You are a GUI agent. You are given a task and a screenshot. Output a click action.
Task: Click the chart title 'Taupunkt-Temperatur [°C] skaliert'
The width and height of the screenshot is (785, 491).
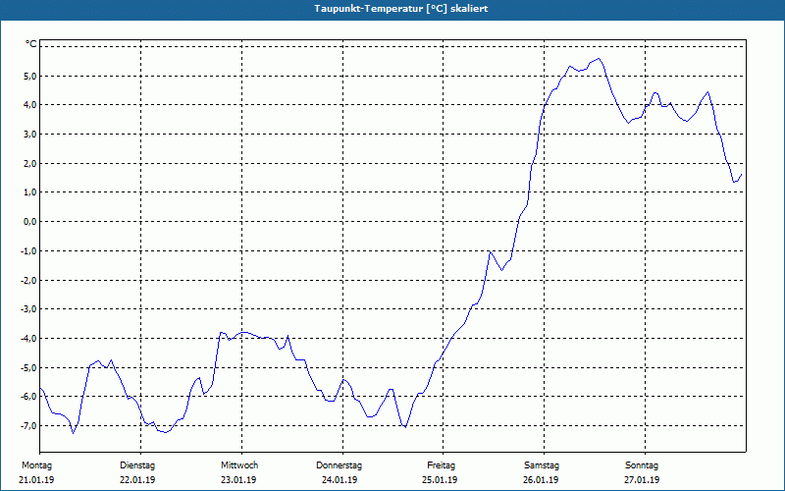[401, 9]
